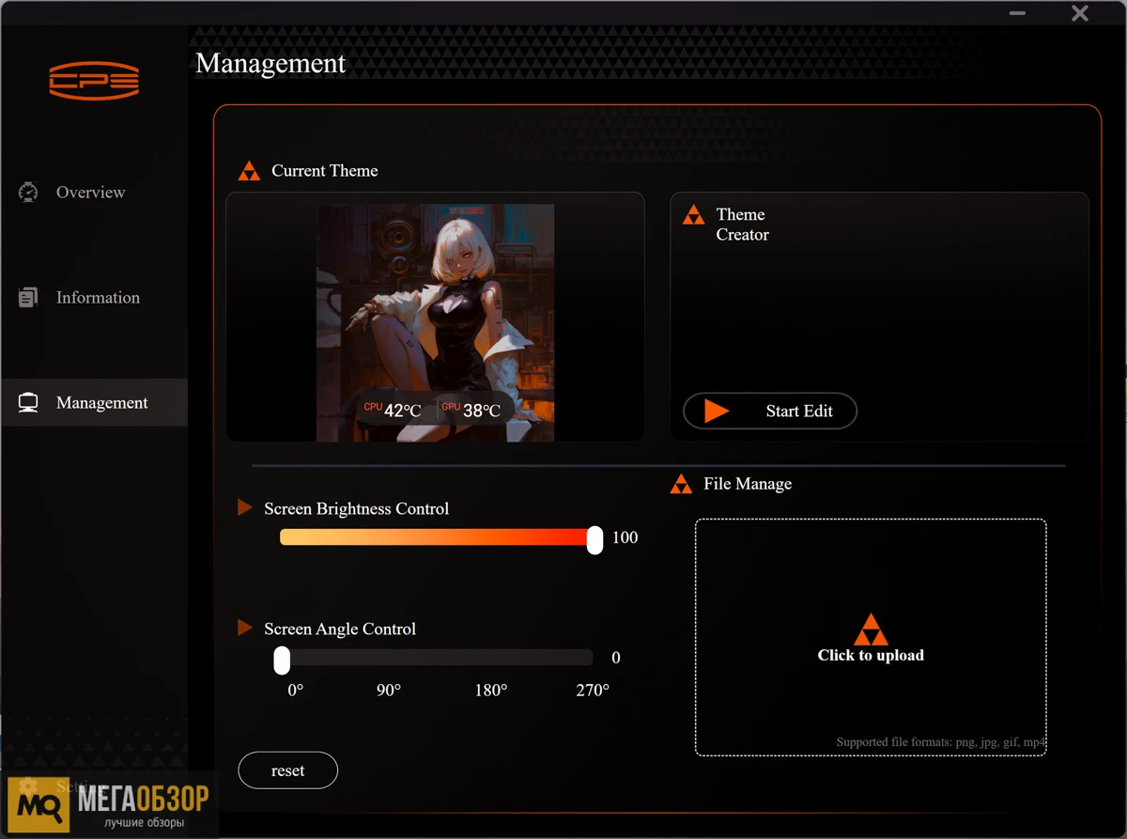Screen dimensions: 1127x839
Task: Select the current theme preview image
Action: [435, 322]
